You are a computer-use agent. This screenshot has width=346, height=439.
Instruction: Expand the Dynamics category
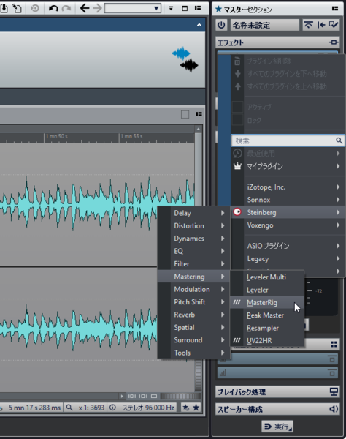[193, 239]
